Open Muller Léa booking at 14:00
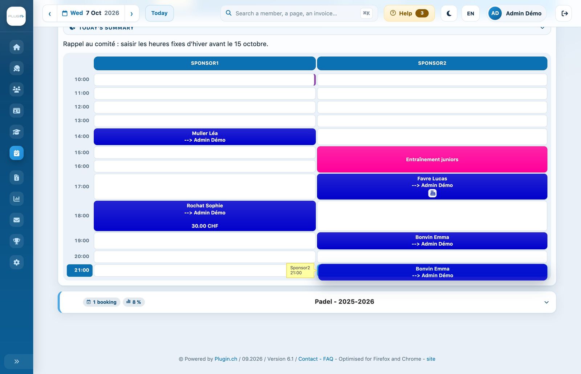The image size is (581, 374). point(205,137)
